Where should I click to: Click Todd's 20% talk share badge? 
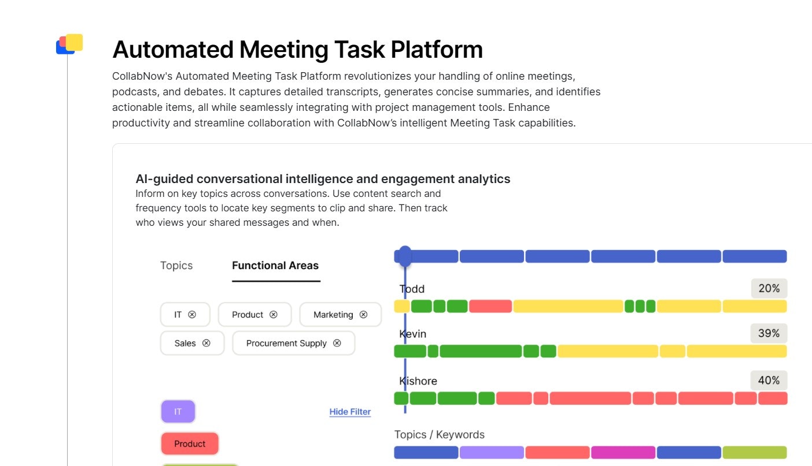(769, 288)
